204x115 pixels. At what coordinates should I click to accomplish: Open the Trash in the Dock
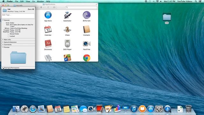188,109
